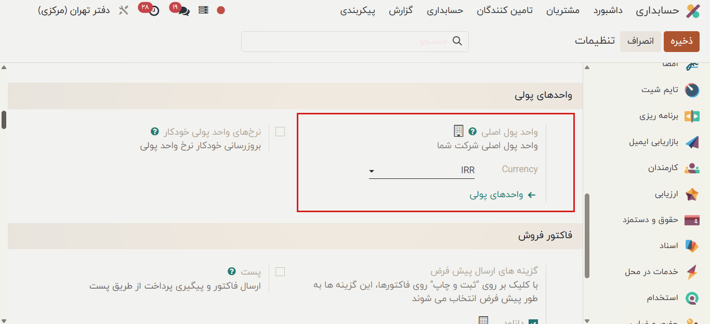Select the ارزیابی star icon in sidebar
The image size is (710, 324).
click(x=692, y=194)
